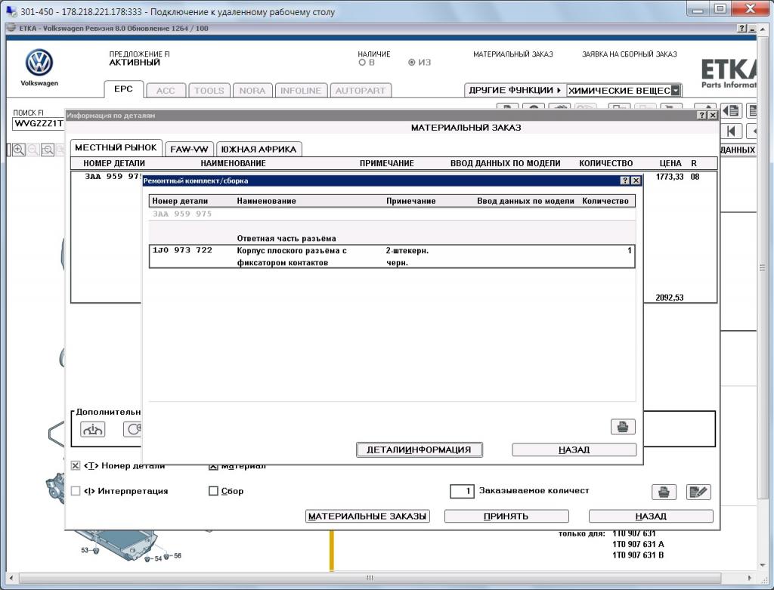This screenshot has width=774, height=590.
Task: Click the 1T0 907 631 B reference
Action: tap(638, 555)
